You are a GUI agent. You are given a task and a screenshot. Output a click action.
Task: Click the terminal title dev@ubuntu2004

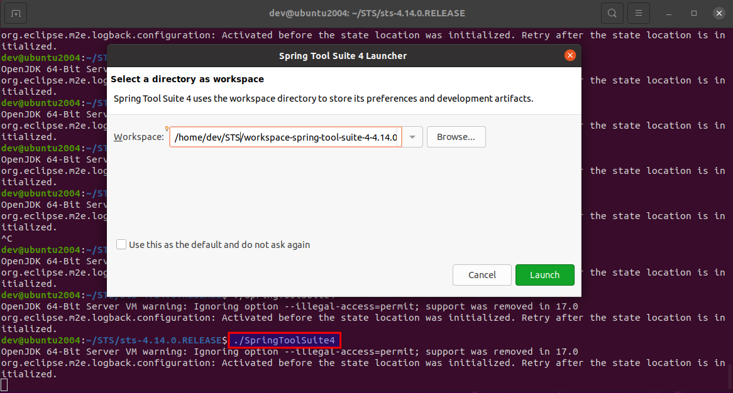pyautogui.click(x=367, y=13)
